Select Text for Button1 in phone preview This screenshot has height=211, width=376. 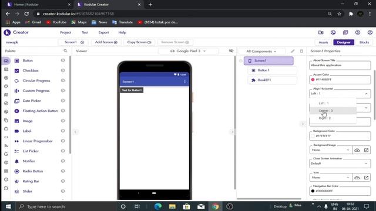pos(132,90)
